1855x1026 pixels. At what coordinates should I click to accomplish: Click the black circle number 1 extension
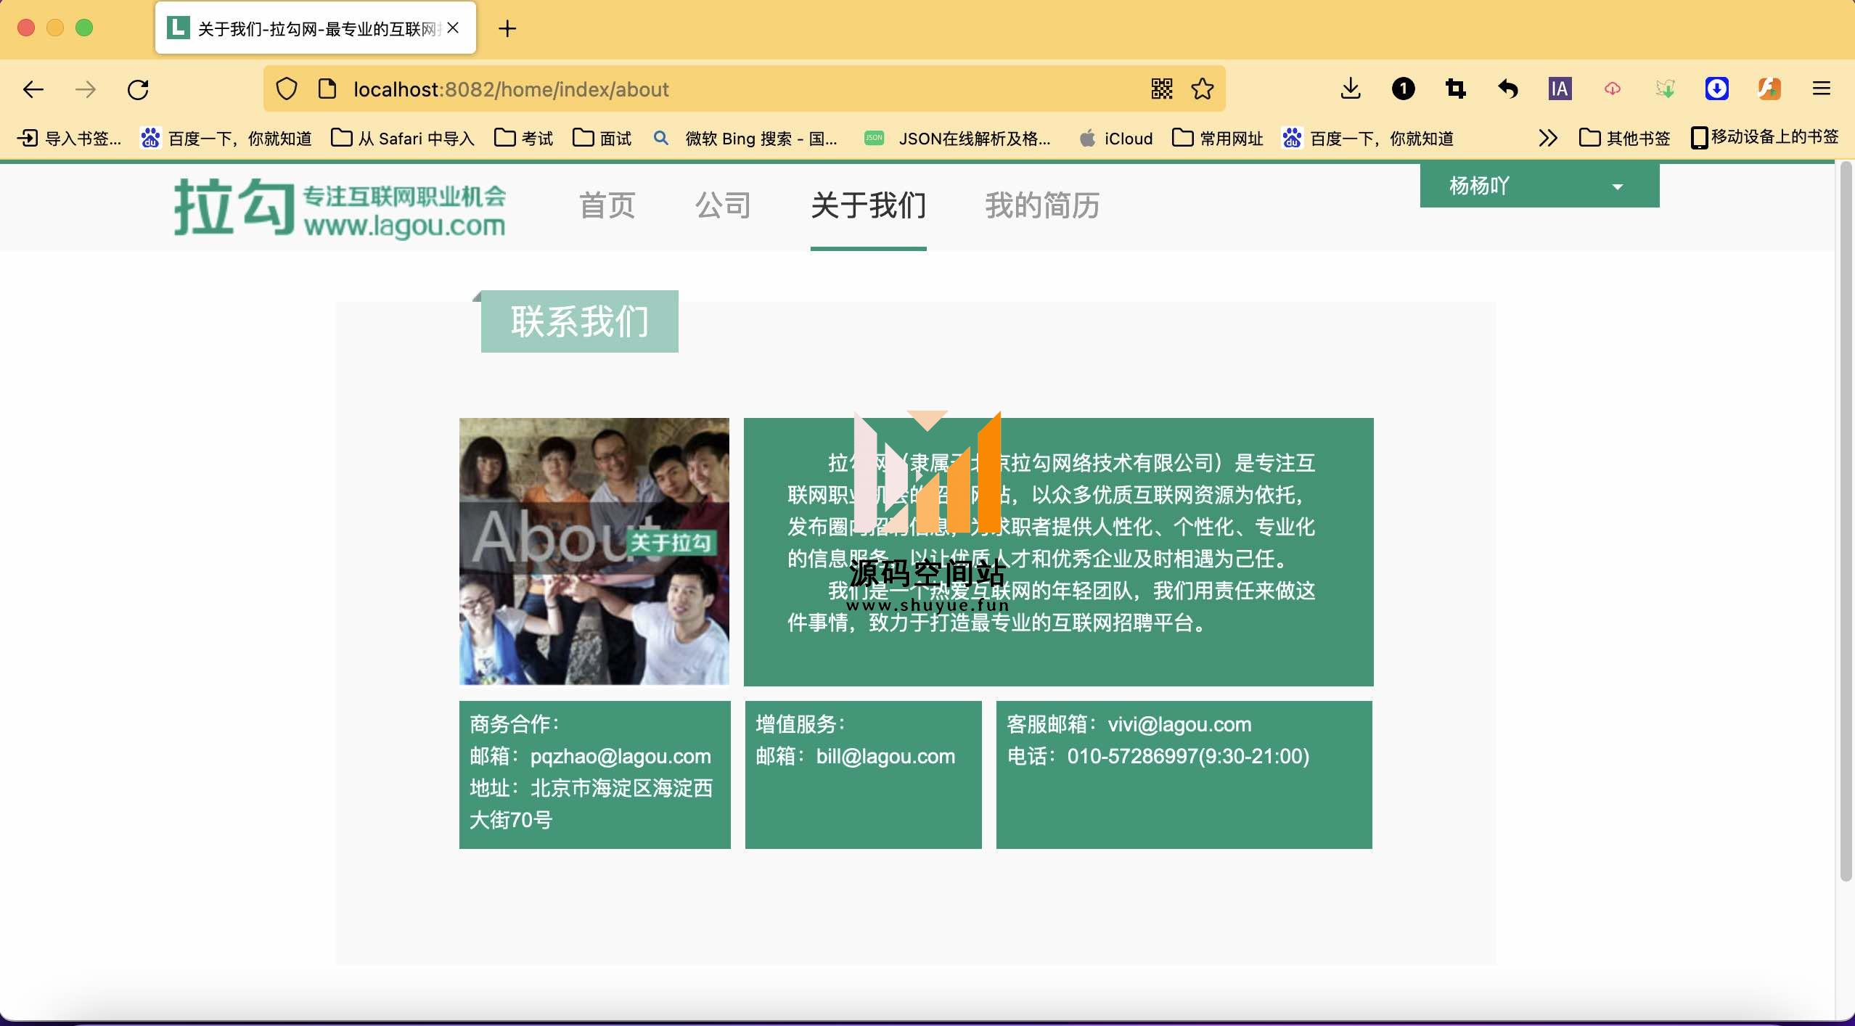click(x=1403, y=89)
